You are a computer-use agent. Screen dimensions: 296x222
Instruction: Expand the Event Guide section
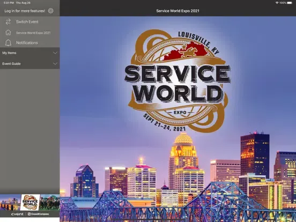pos(30,64)
